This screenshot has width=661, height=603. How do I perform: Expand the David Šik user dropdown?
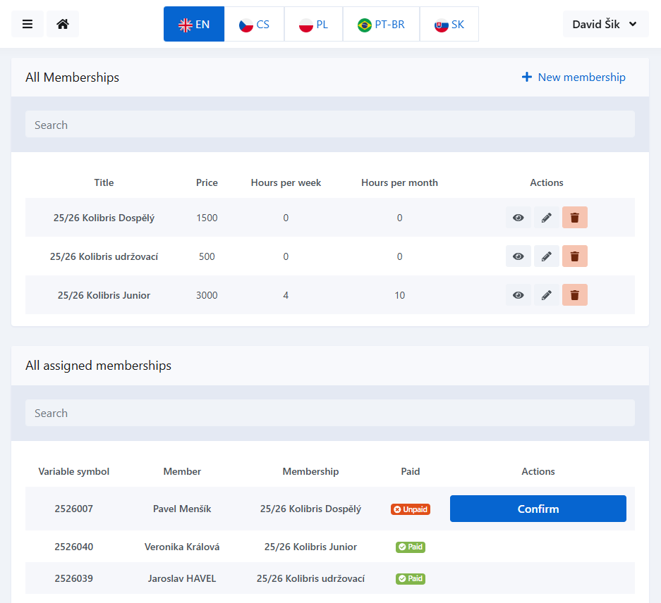605,24
